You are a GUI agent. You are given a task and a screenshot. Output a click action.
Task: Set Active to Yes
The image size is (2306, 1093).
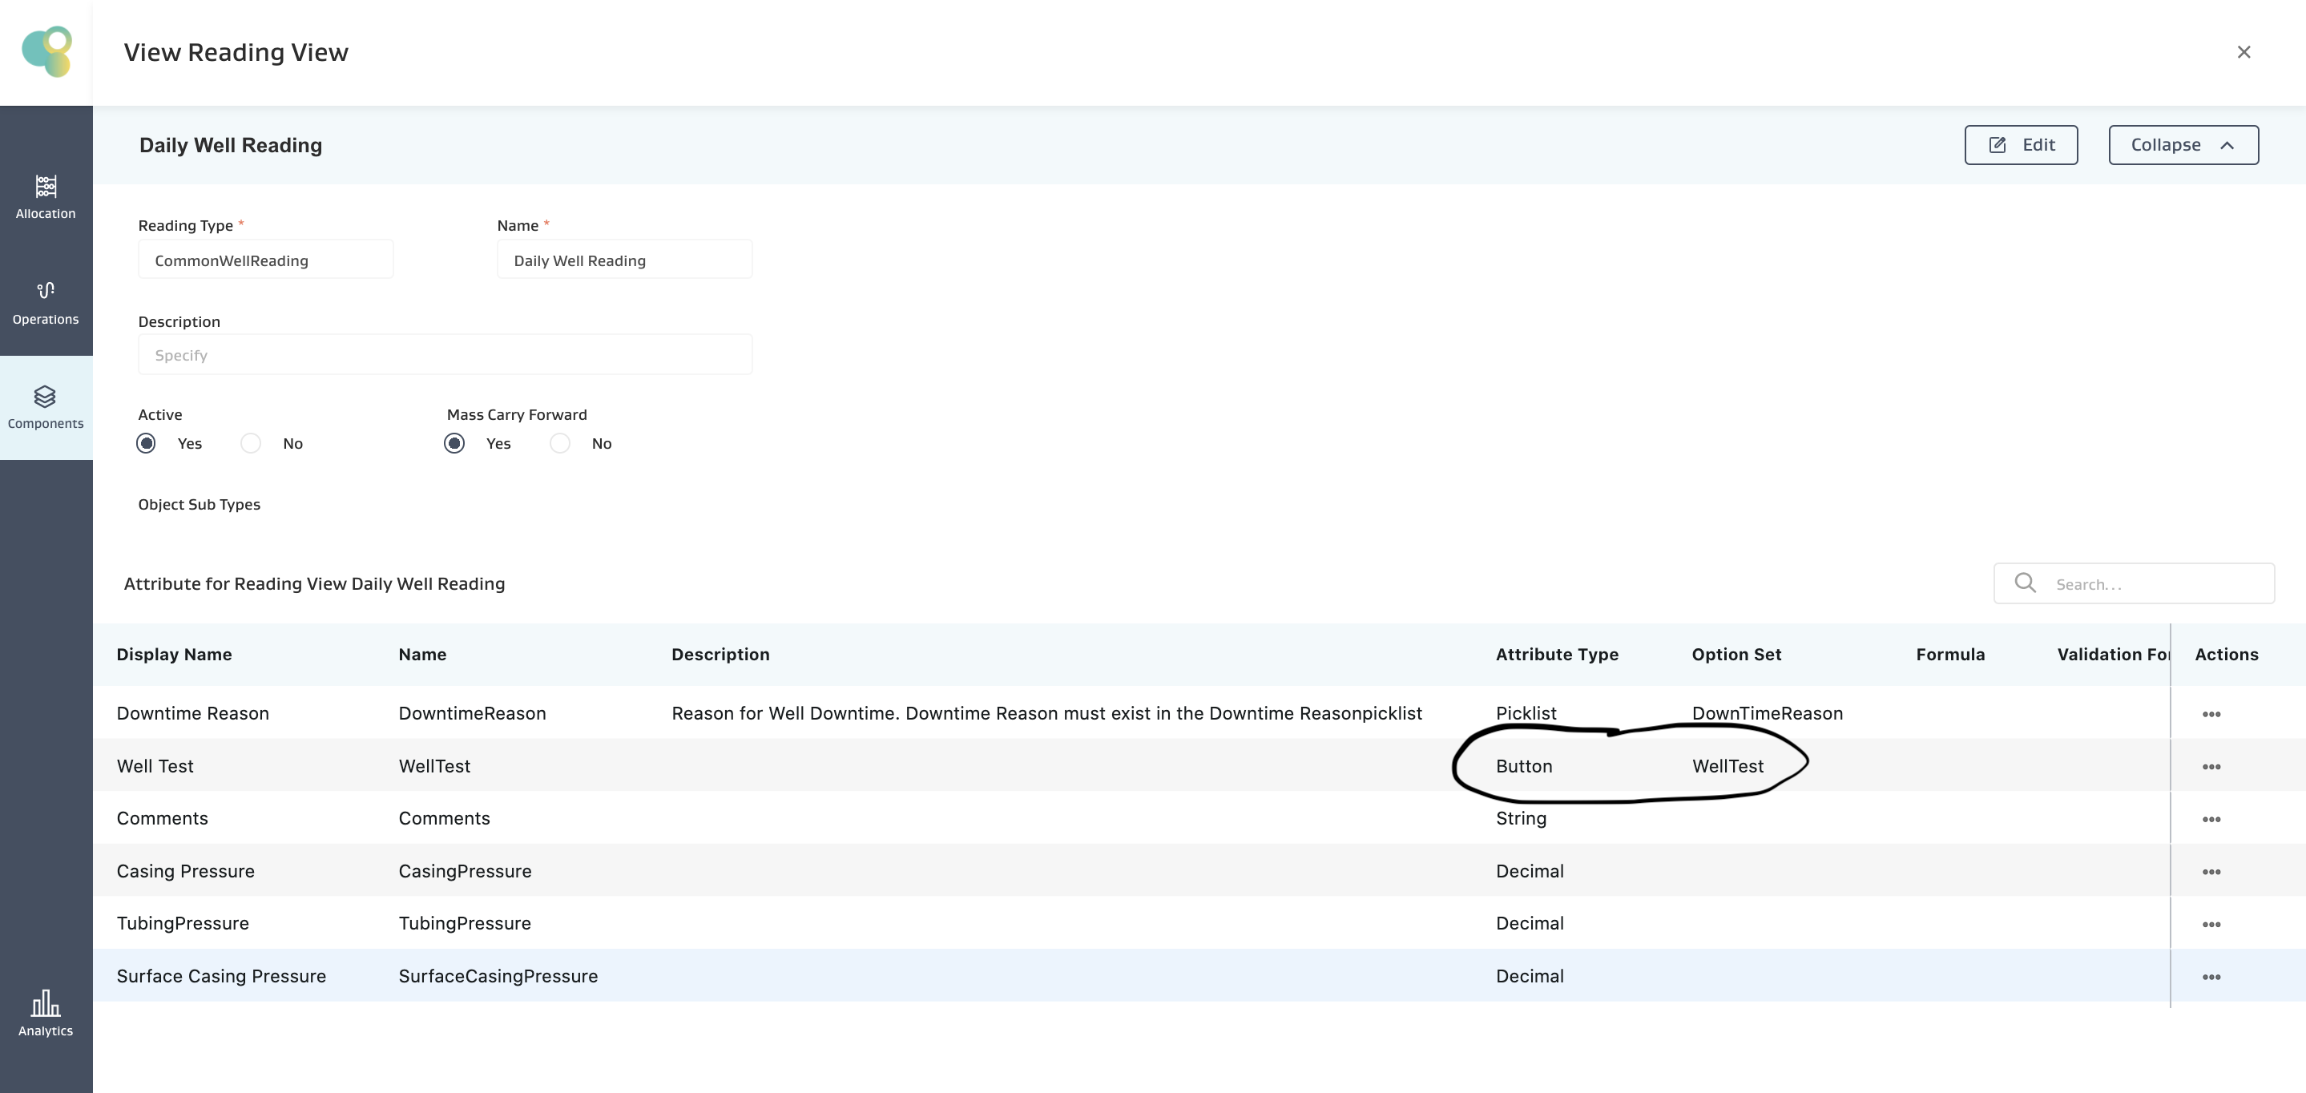point(146,444)
